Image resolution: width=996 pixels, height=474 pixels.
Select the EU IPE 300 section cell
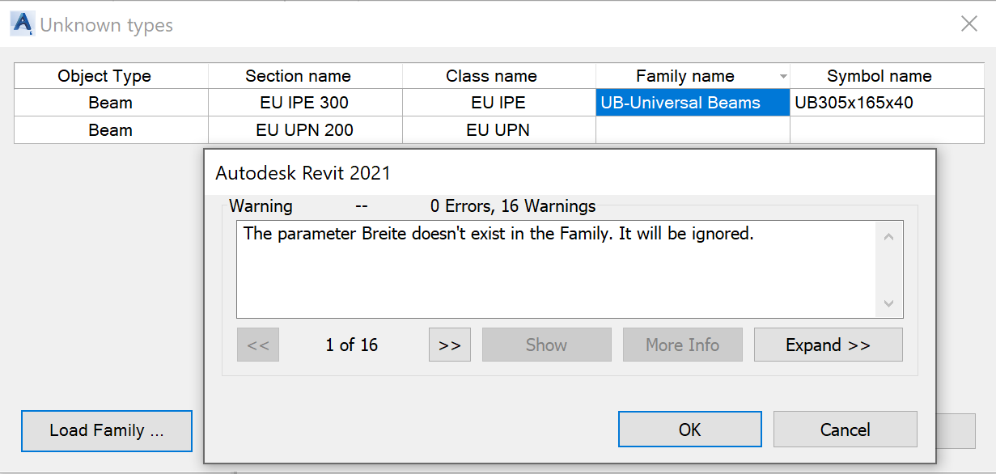[x=305, y=103]
